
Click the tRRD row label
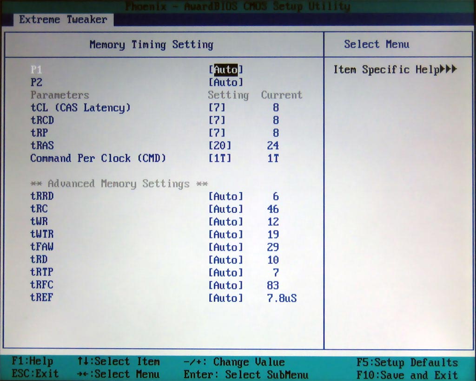click(x=42, y=196)
